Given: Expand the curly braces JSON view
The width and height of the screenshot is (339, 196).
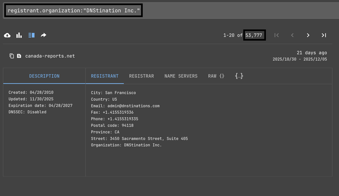Looking at the screenshot, I should pyautogui.click(x=239, y=76).
